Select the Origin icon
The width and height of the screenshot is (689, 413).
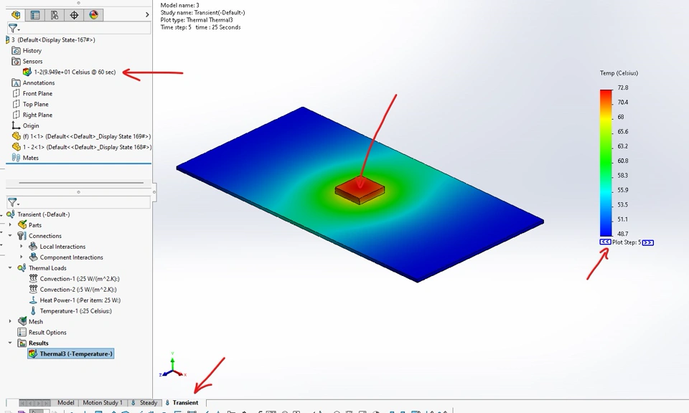(x=17, y=125)
